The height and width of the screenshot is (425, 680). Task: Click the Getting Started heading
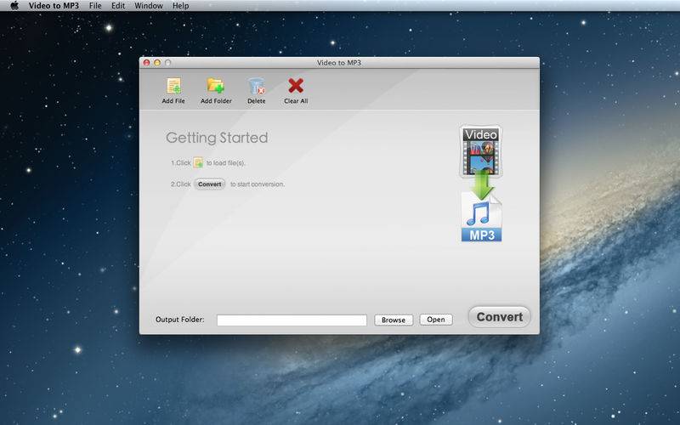tap(217, 138)
